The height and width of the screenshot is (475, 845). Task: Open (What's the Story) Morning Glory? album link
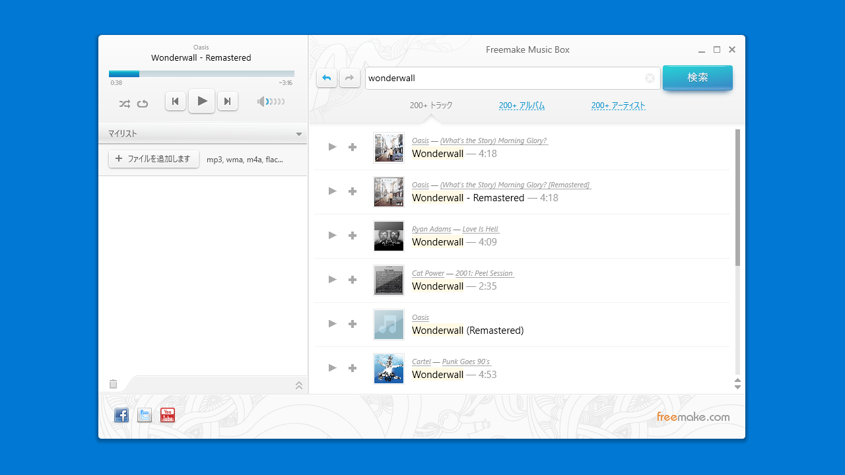494,141
